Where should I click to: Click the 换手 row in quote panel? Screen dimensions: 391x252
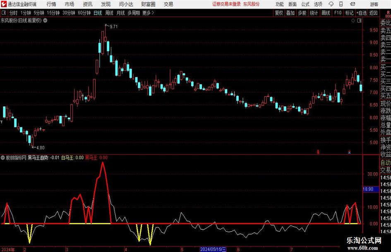point(386,140)
